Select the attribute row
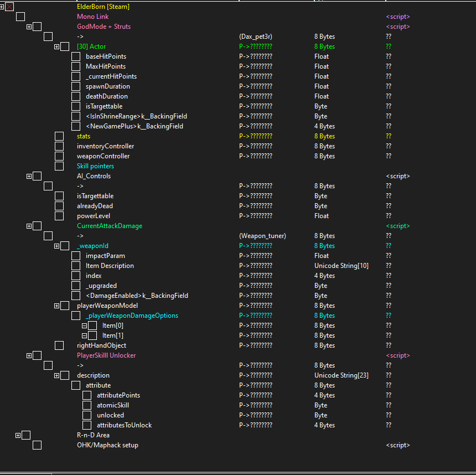 pos(98,385)
